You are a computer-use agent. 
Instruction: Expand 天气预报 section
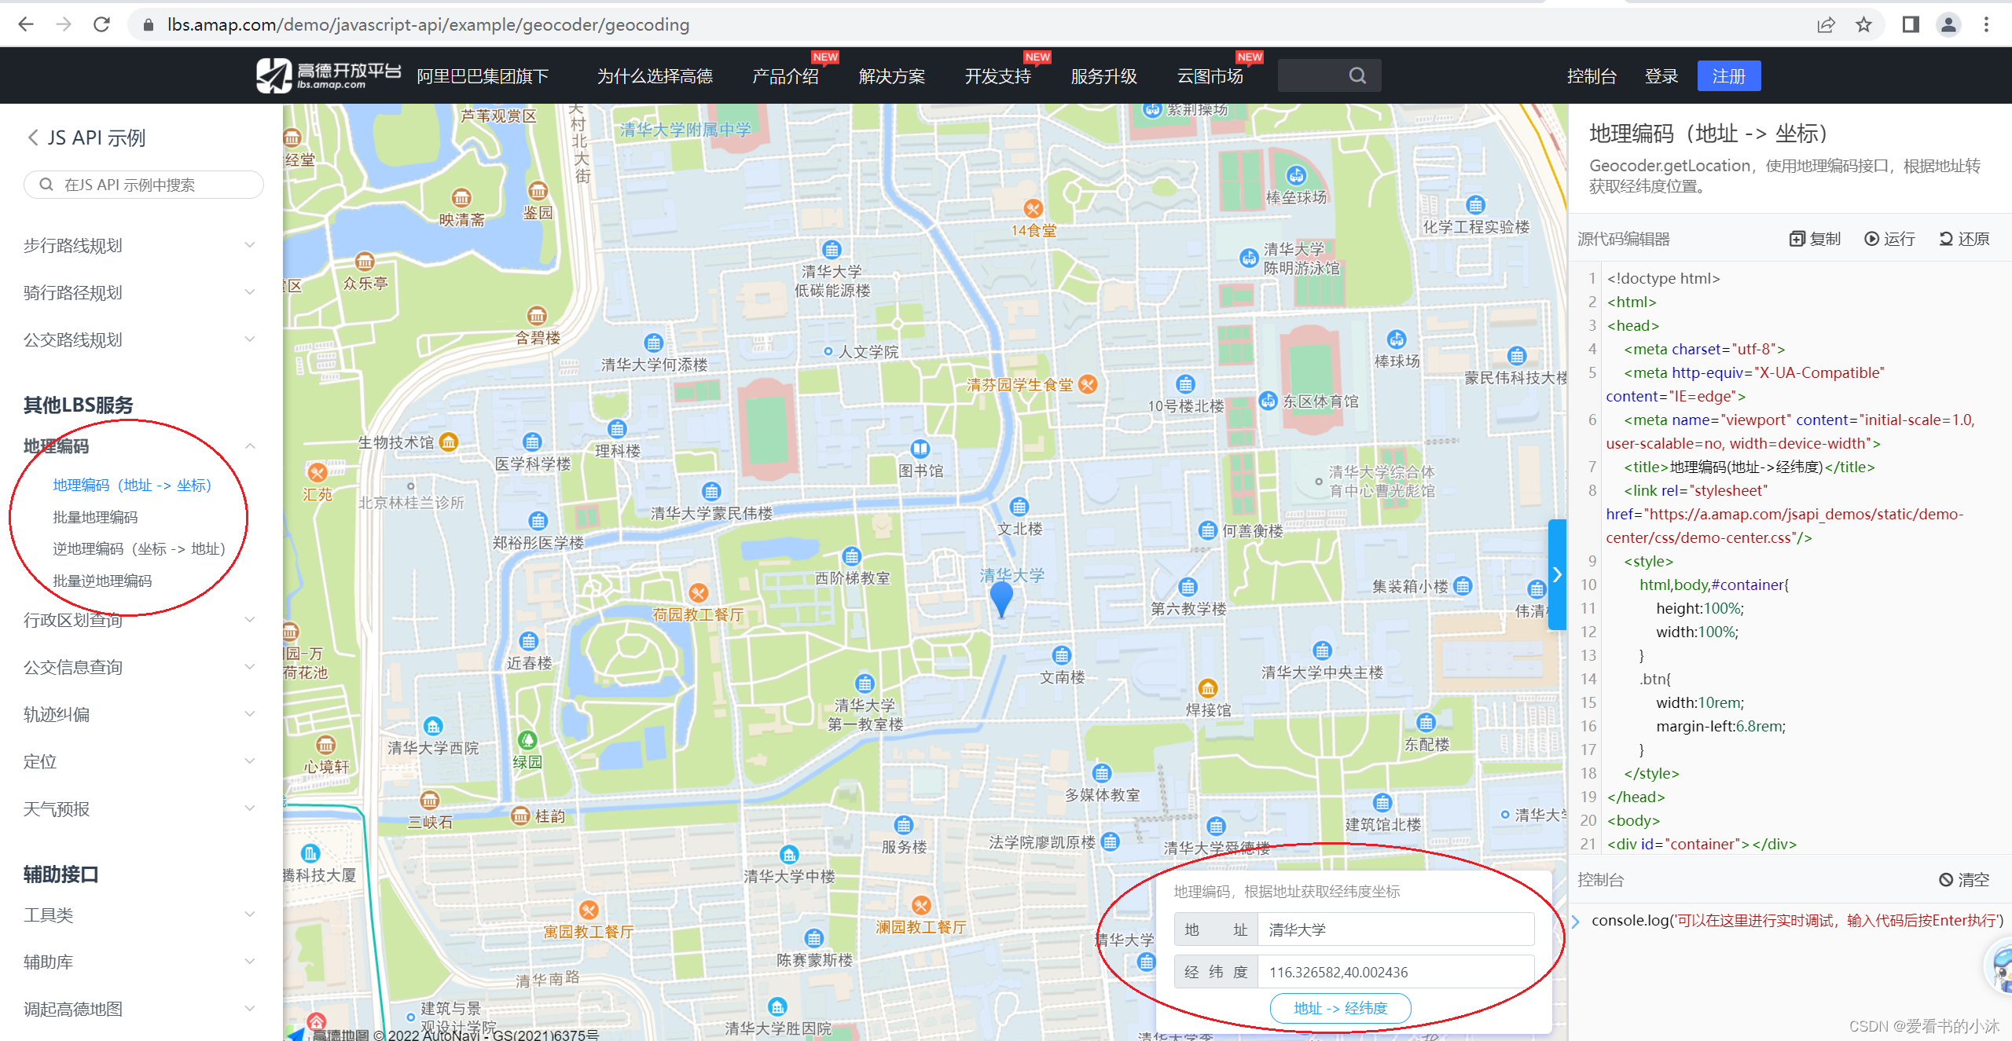[x=140, y=808]
